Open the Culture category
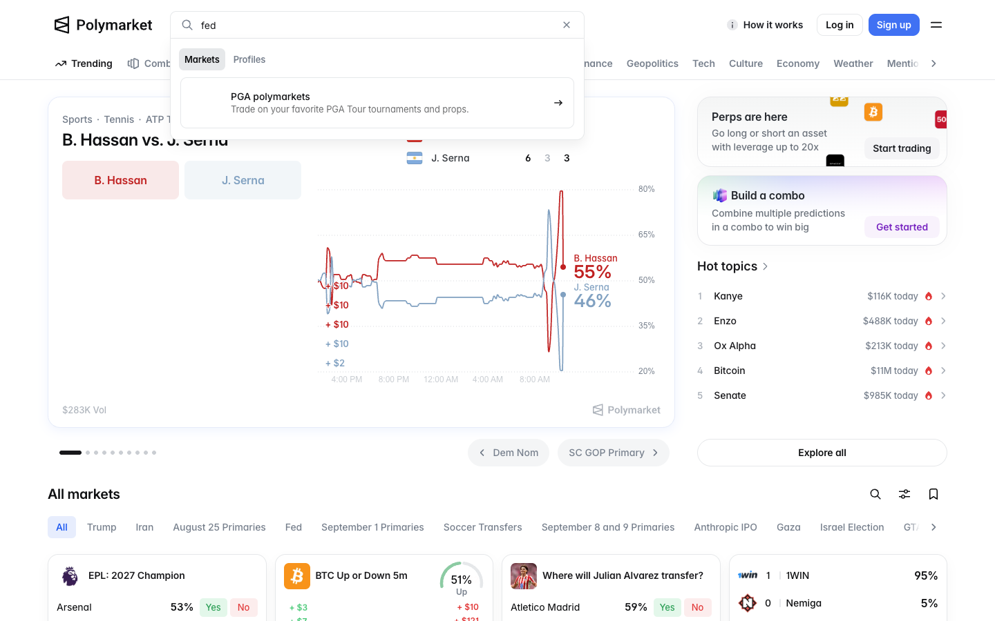Image resolution: width=995 pixels, height=621 pixels. tap(746, 63)
